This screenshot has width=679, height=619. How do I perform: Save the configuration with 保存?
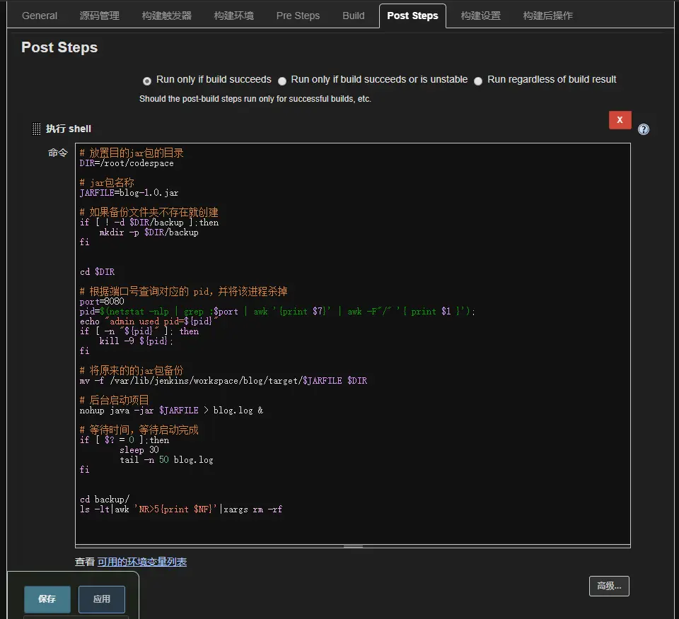[47, 599]
